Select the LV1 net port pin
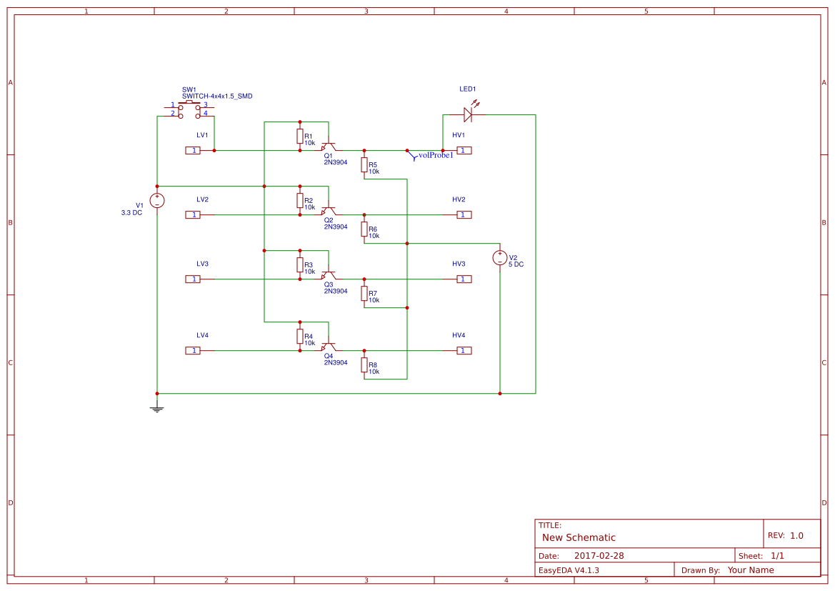This screenshot has height=591, width=835. click(x=193, y=151)
